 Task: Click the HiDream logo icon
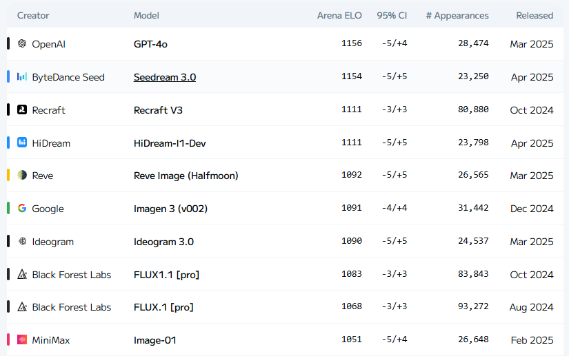(x=22, y=143)
